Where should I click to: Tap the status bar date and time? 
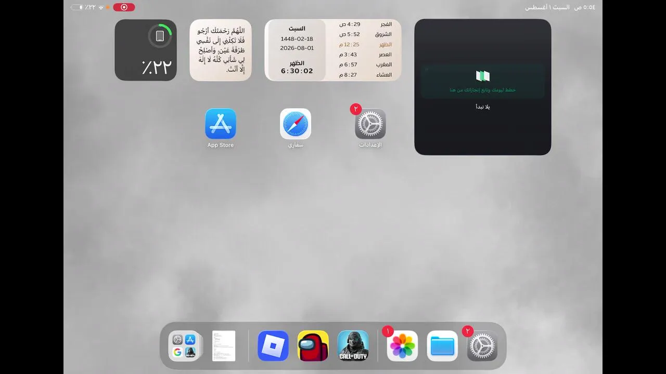click(560, 7)
